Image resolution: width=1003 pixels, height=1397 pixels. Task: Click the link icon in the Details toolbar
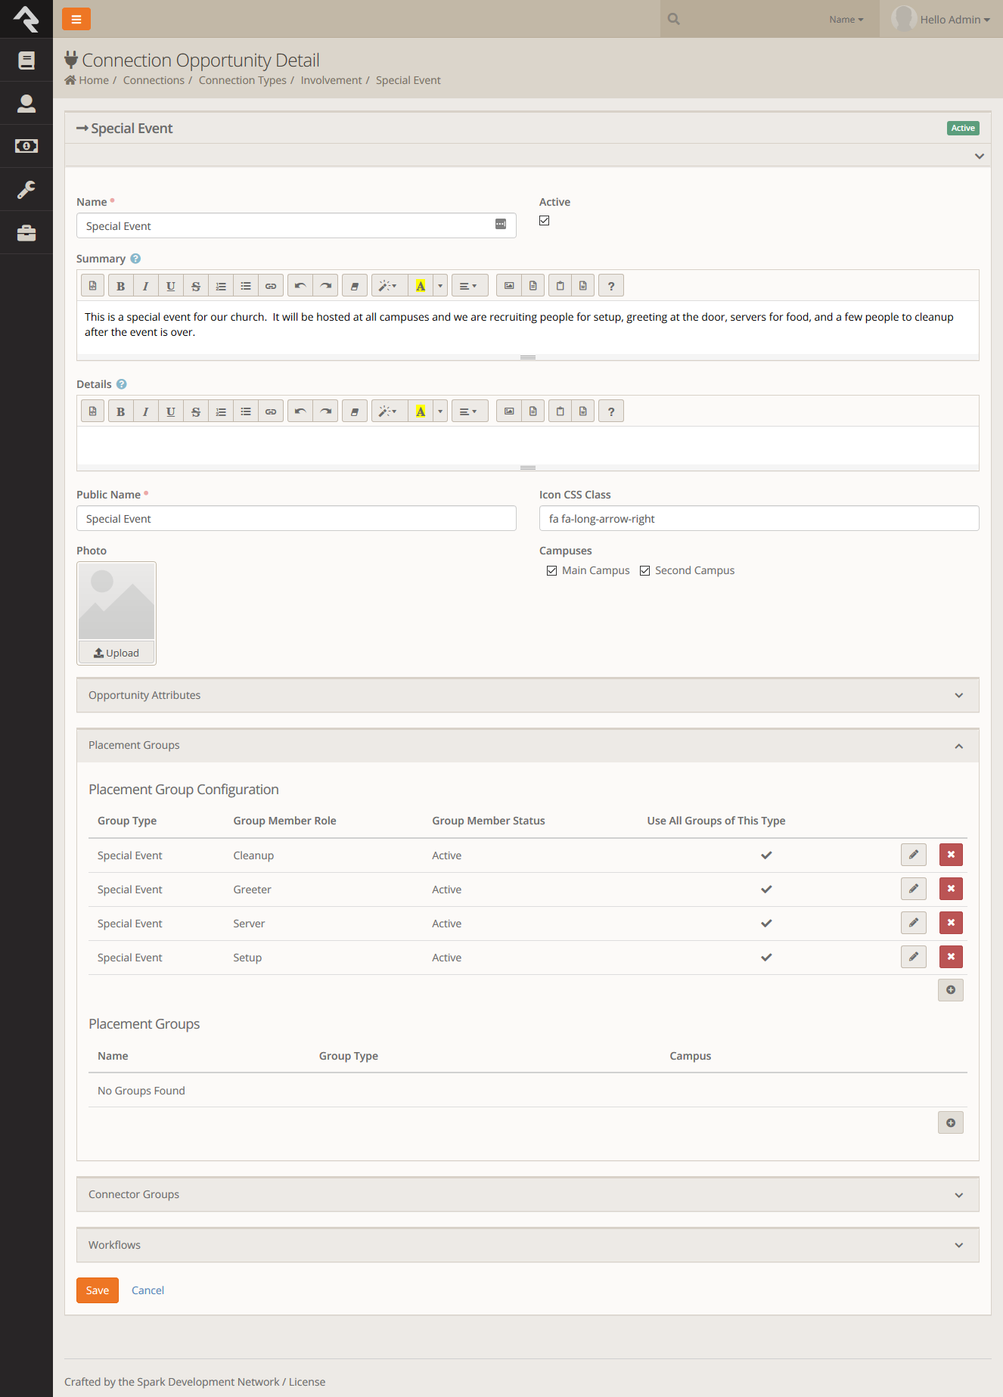pyautogui.click(x=270, y=411)
